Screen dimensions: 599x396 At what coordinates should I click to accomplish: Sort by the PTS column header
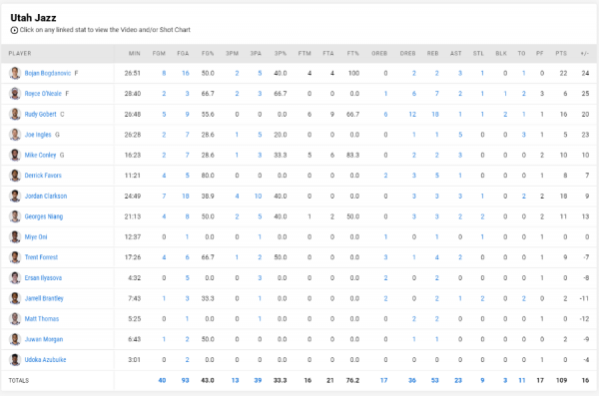561,54
